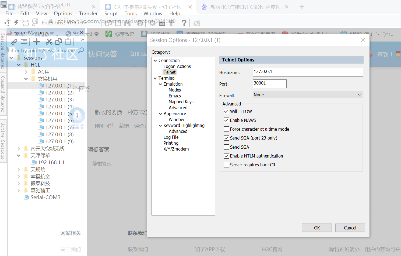The image size is (401, 256).
Task: Click the OK button
Action: tap(317, 228)
